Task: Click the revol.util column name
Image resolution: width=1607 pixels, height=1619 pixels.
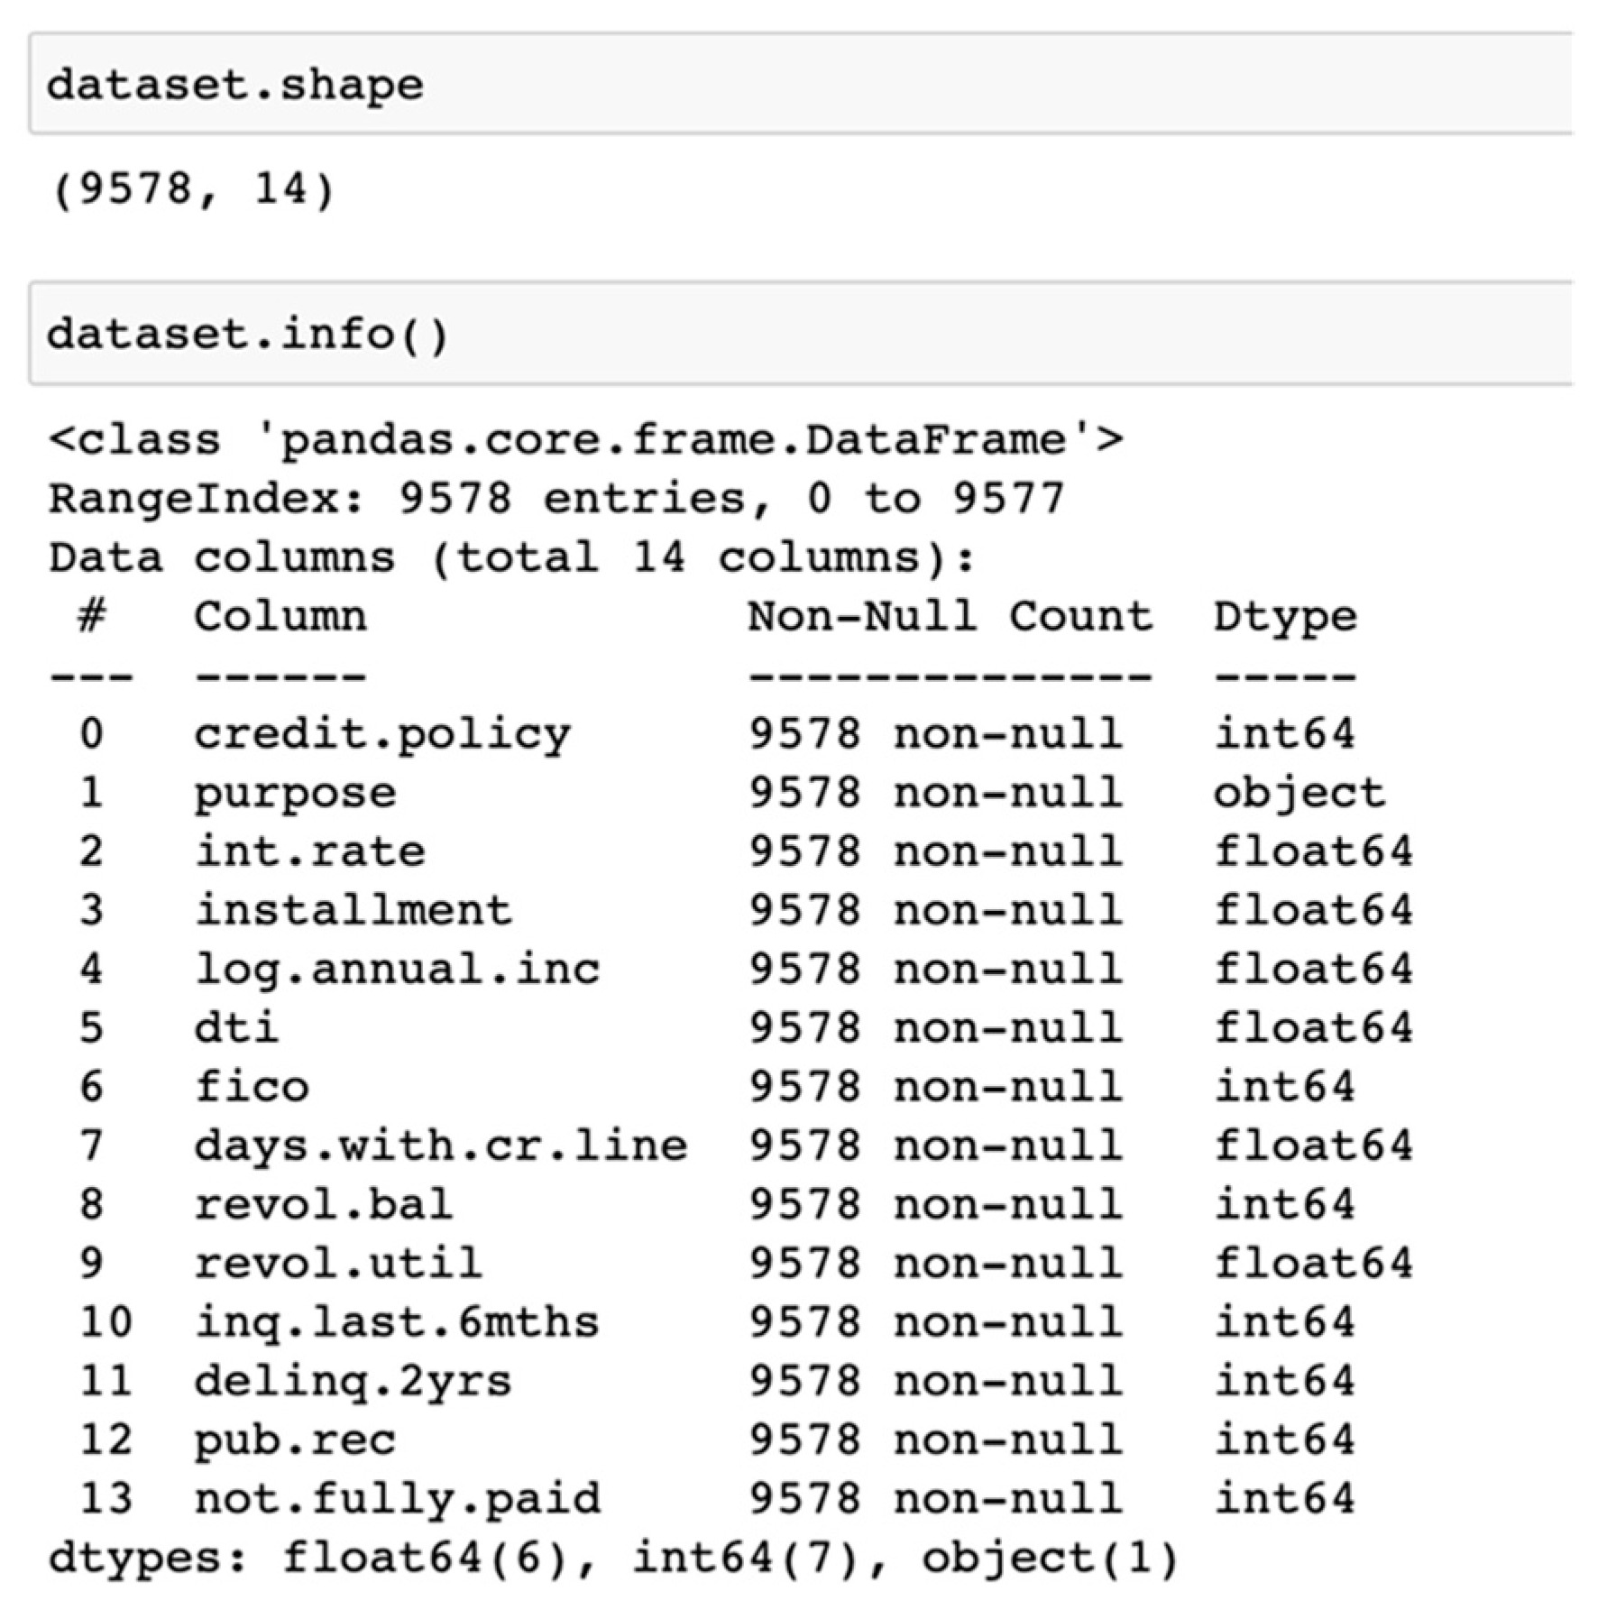Action: pyautogui.click(x=338, y=1263)
